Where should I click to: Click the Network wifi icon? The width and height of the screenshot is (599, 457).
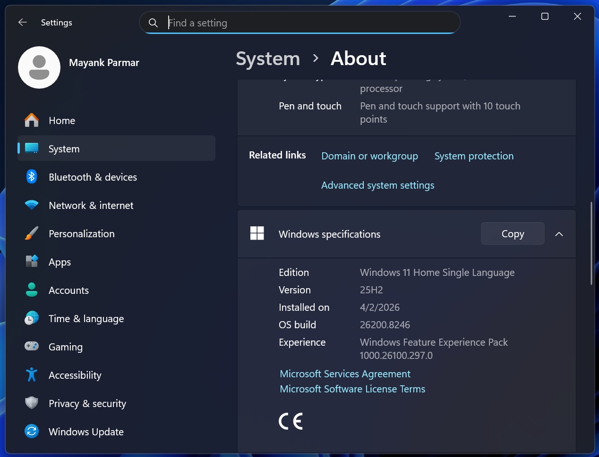tap(32, 205)
